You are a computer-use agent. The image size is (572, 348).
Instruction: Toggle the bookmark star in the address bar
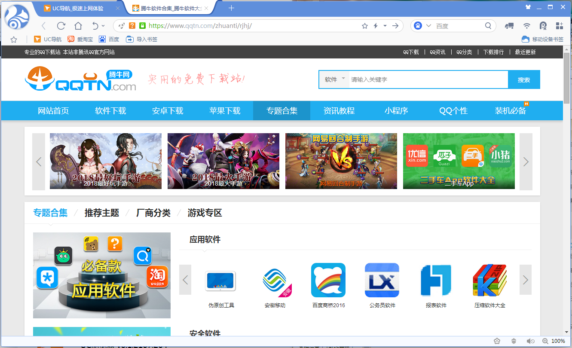(364, 26)
